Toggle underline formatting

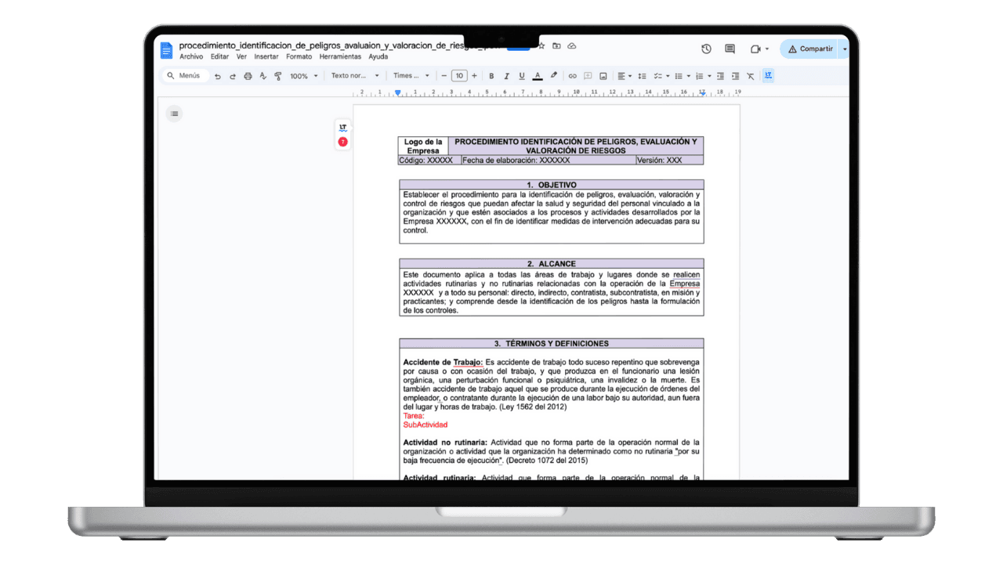point(521,75)
